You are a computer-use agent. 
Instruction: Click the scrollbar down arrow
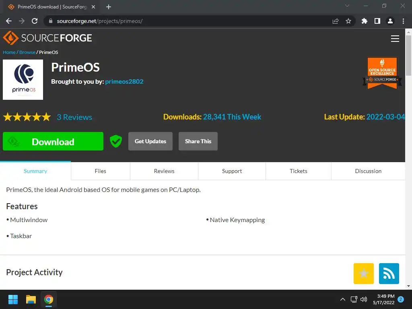click(x=408, y=286)
